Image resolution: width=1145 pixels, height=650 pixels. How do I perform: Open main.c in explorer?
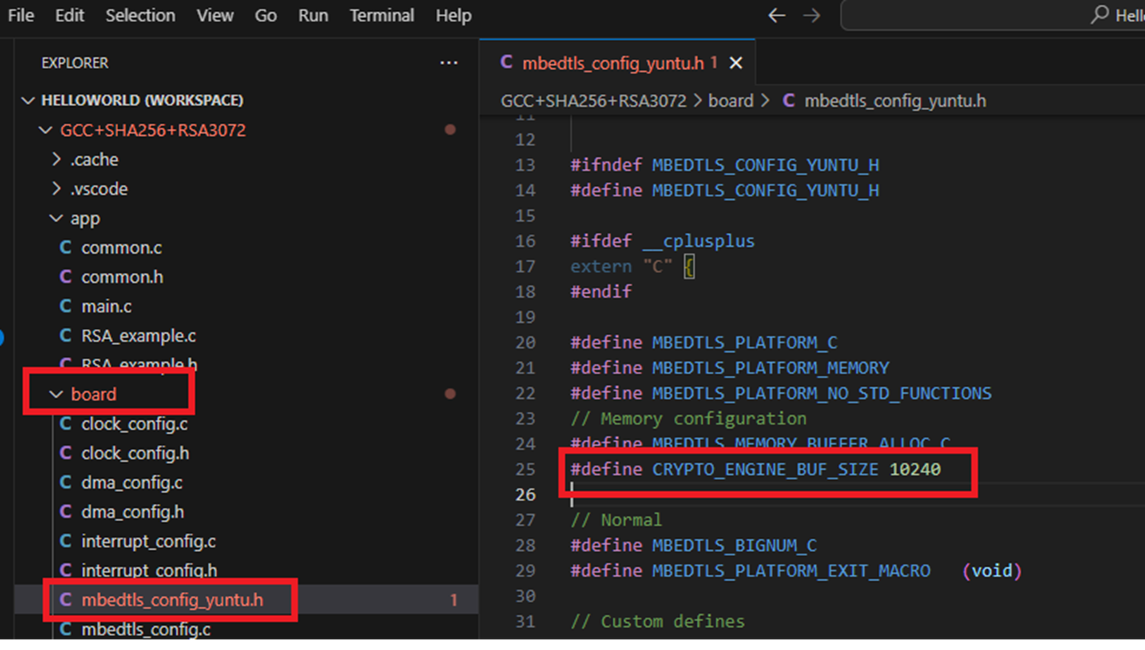point(106,306)
